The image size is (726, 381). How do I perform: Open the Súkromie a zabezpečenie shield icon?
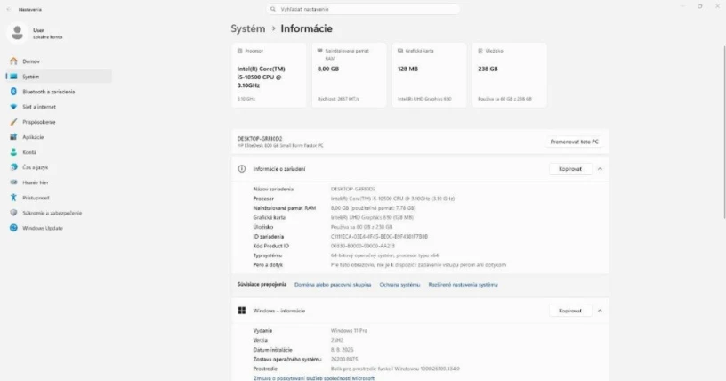tap(13, 213)
